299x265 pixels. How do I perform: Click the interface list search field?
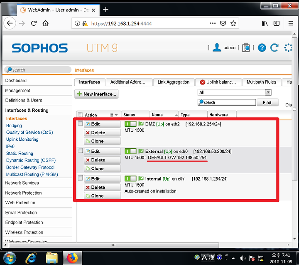(x=227, y=102)
